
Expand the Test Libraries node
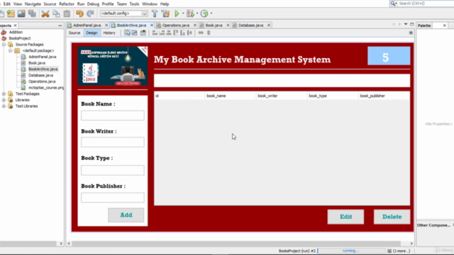coord(4,106)
